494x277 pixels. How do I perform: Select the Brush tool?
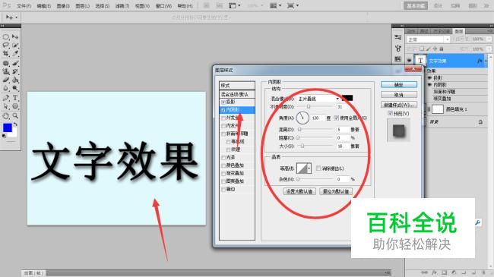tap(15, 63)
